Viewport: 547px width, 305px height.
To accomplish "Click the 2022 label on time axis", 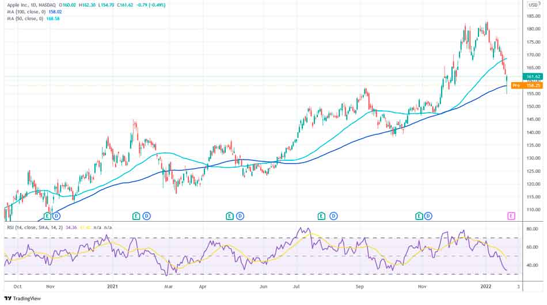I will point(486,285).
